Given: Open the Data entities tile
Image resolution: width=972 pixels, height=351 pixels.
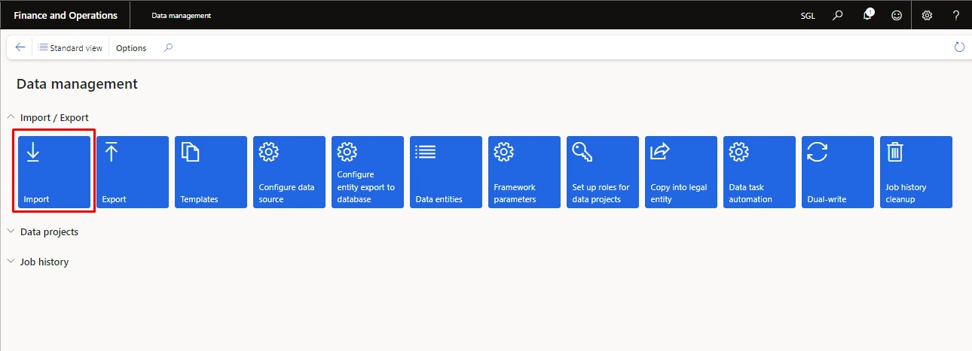Looking at the screenshot, I should pyautogui.click(x=446, y=171).
